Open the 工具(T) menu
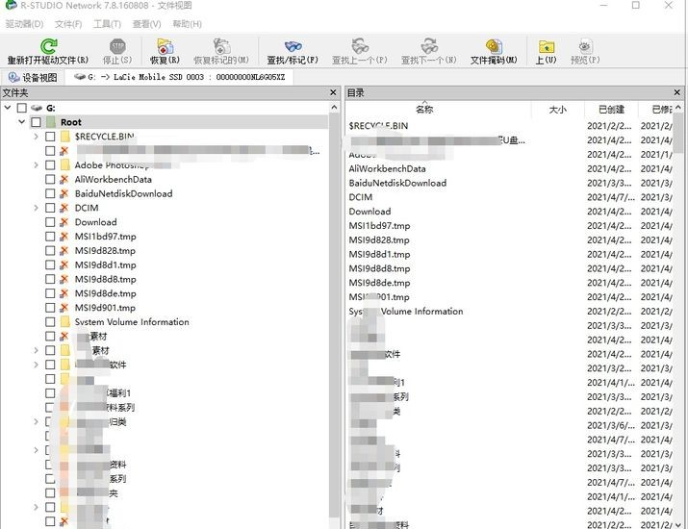 (107, 24)
